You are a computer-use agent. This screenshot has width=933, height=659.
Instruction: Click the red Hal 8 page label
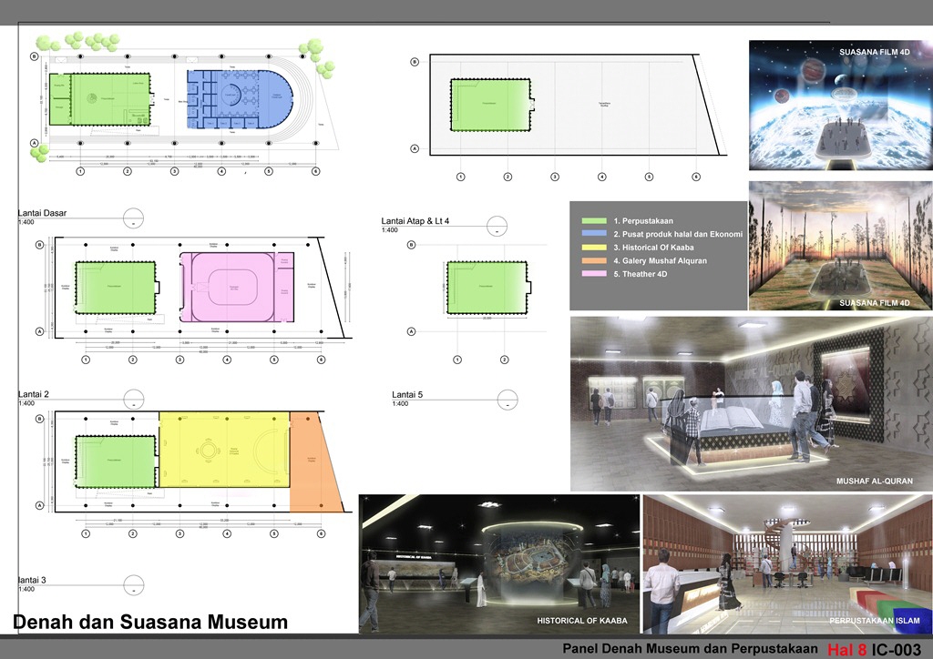(x=846, y=650)
